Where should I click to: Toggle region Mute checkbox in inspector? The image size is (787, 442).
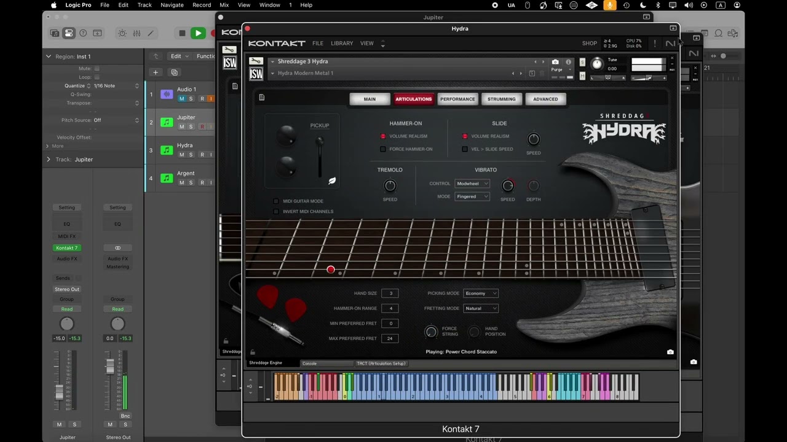click(97, 69)
